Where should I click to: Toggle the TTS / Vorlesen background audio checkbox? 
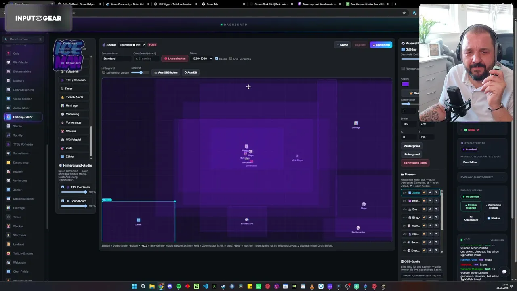pos(63,187)
